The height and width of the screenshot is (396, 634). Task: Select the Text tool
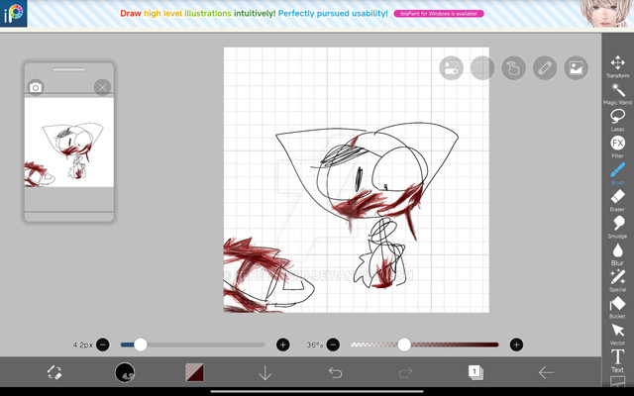617,358
